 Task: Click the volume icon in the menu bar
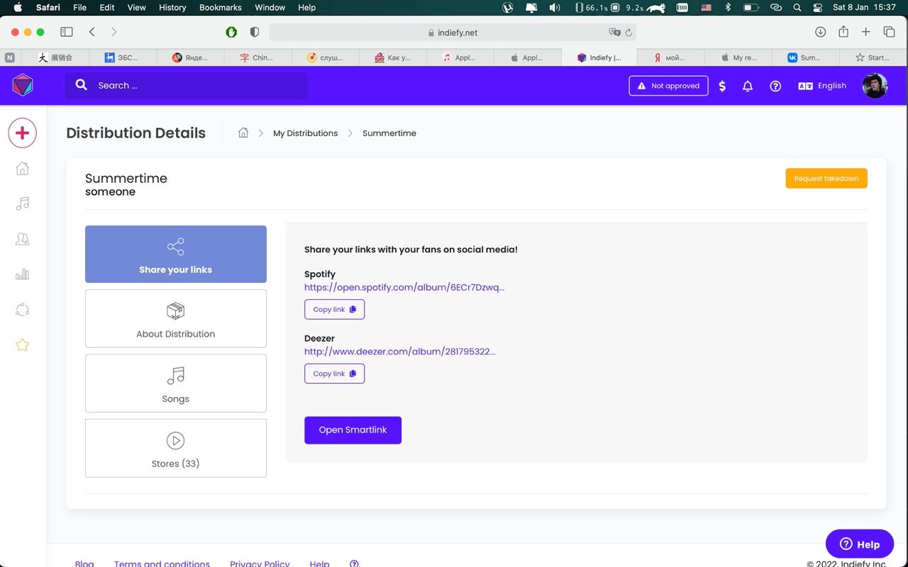(555, 8)
